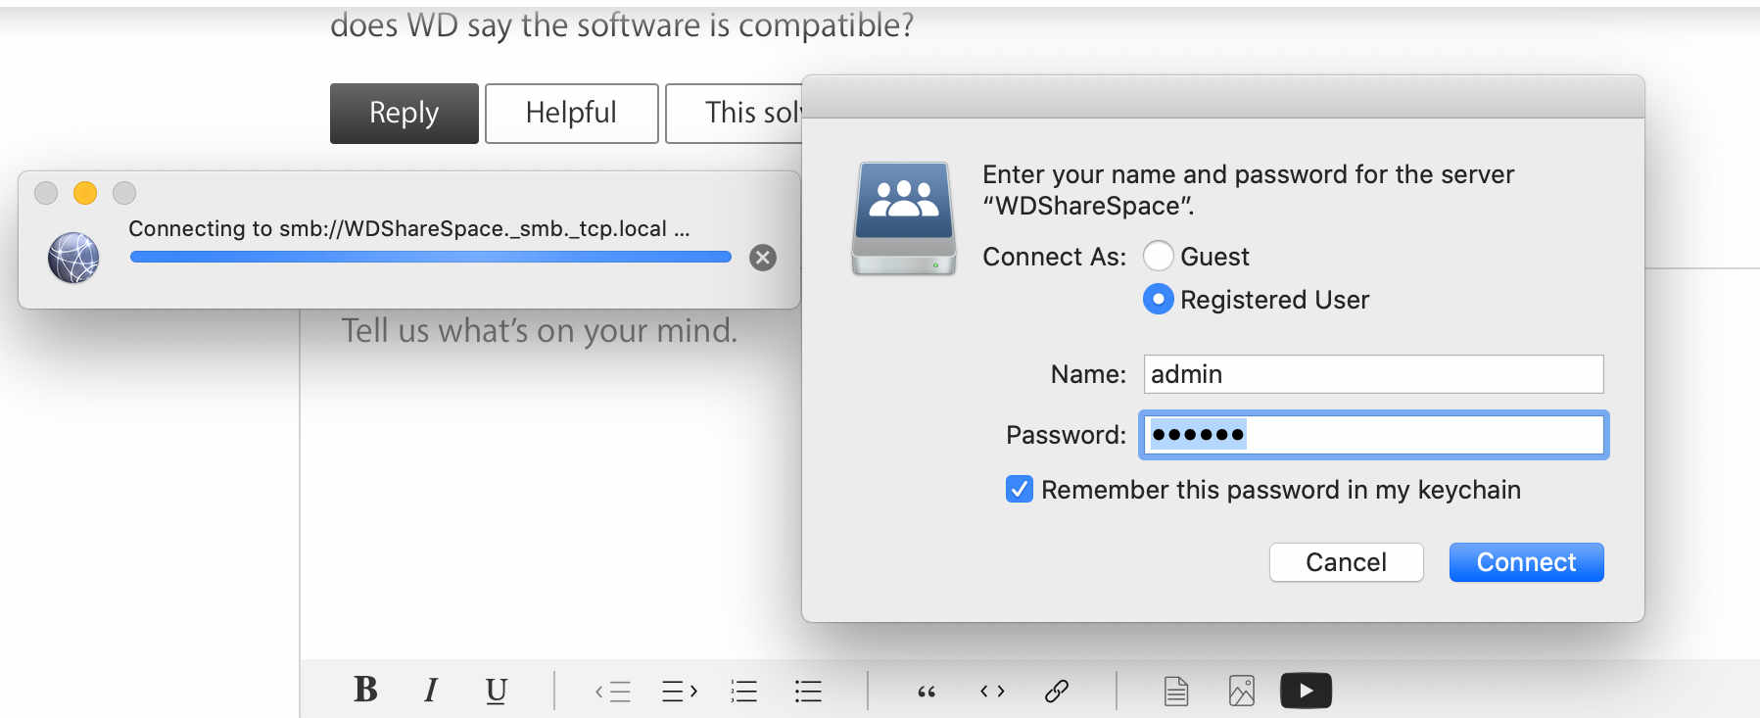
Task: Apply italic formatting in the reply editor
Action: tap(430, 691)
